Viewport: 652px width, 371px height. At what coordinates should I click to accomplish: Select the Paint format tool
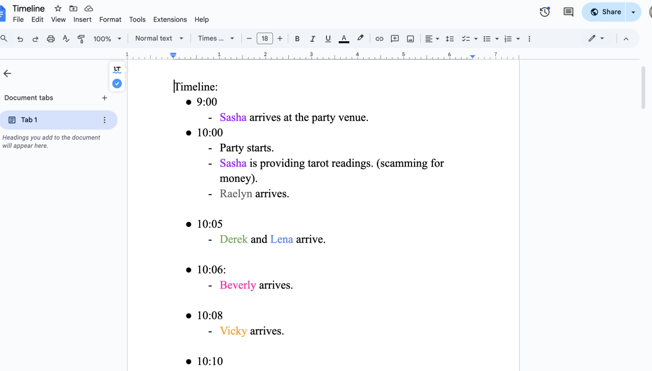(81, 39)
